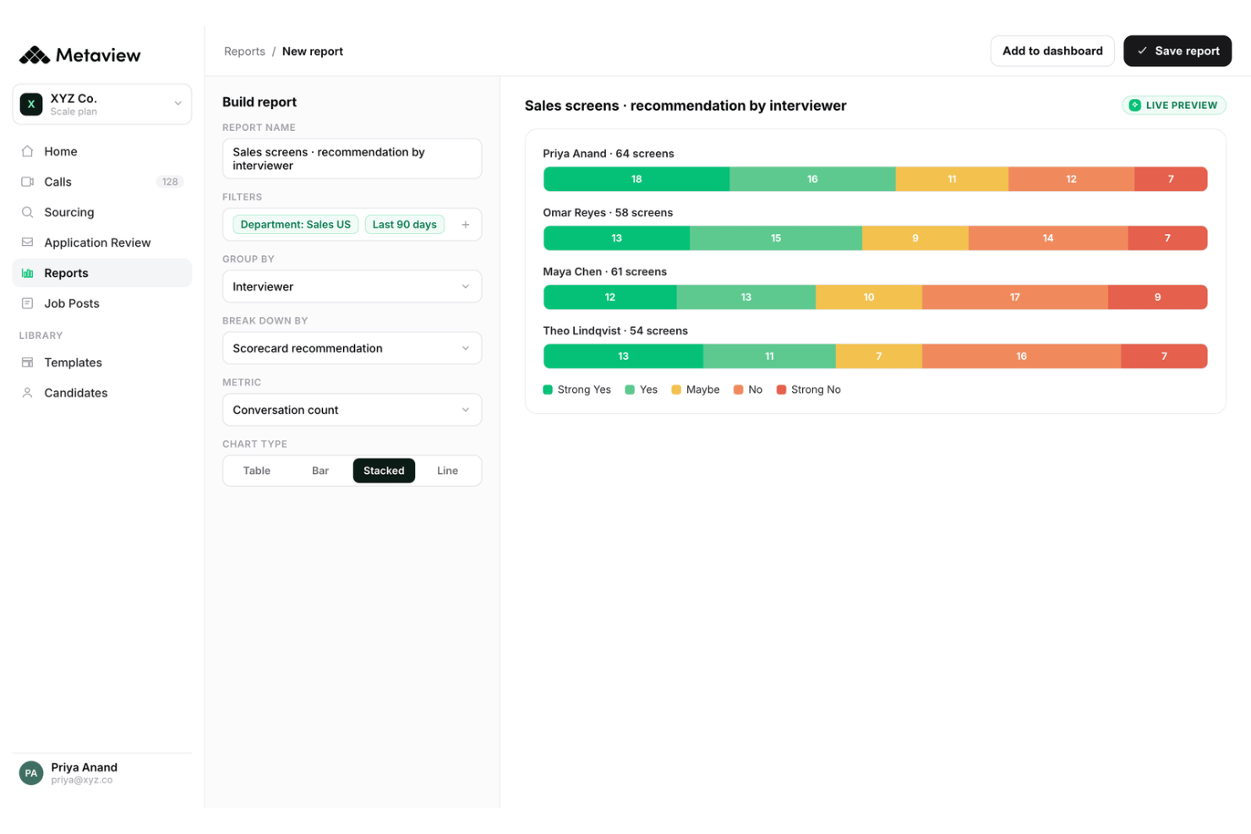Open the Group by Interviewer dropdown
Image resolution: width=1251 pixels, height=834 pixels.
click(352, 286)
